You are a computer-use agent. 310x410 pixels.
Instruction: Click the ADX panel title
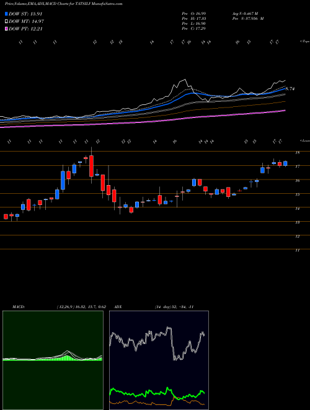pyautogui.click(x=117, y=307)
